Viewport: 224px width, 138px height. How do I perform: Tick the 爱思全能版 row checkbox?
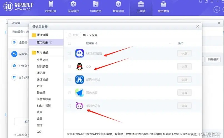[x=69, y=79]
